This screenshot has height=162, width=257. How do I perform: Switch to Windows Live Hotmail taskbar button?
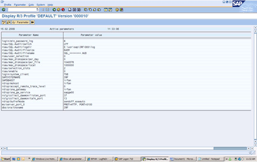[x=45, y=159]
